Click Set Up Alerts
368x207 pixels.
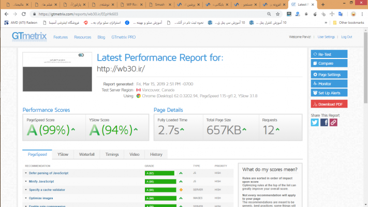pyautogui.click(x=329, y=93)
